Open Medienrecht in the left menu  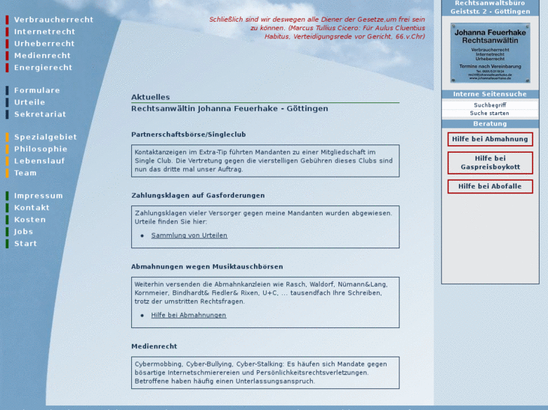tap(42, 56)
